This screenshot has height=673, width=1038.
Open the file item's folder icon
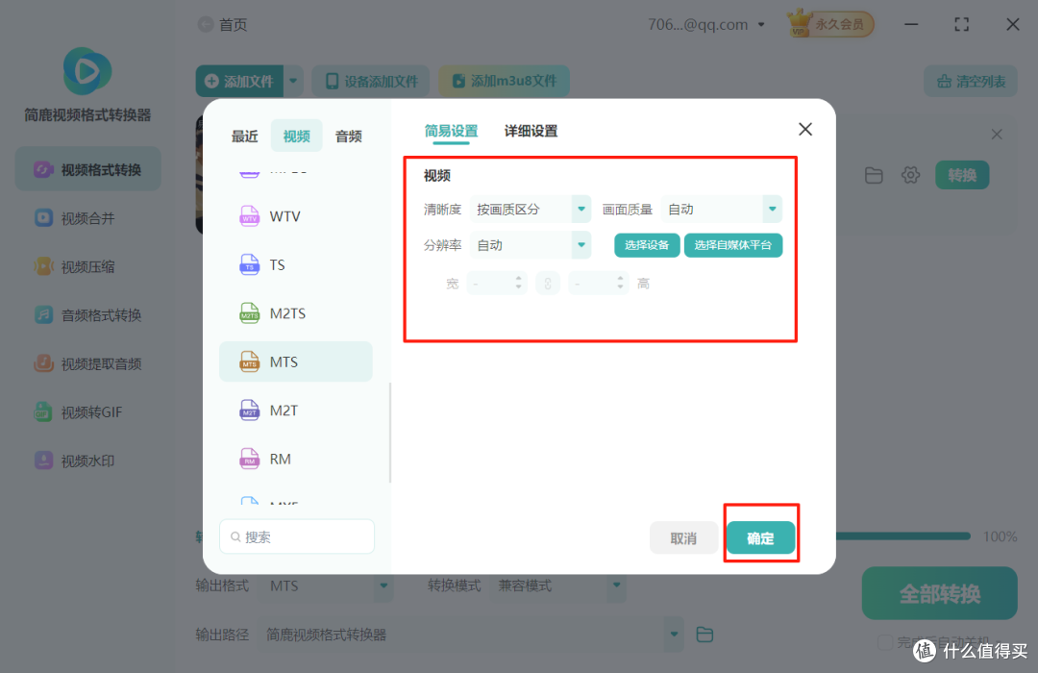point(874,175)
